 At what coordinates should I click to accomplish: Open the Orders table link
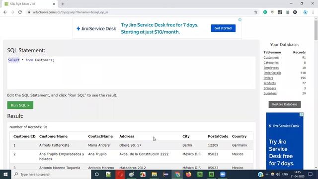click(x=268, y=78)
